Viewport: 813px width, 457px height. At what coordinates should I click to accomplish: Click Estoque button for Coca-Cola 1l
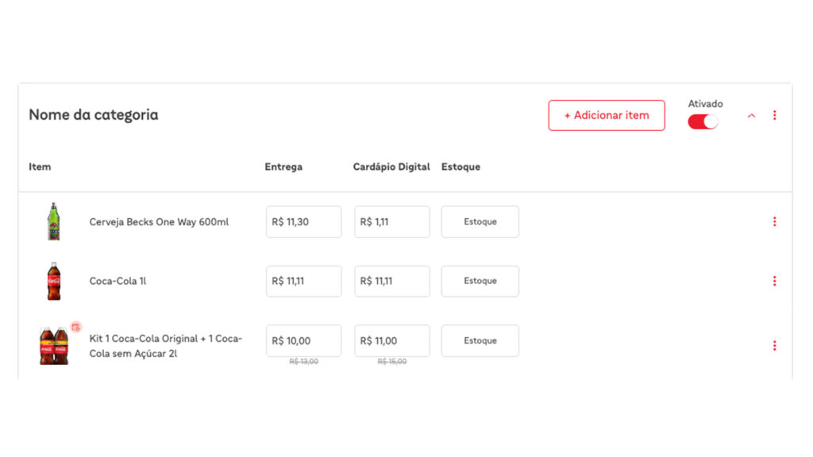click(480, 281)
